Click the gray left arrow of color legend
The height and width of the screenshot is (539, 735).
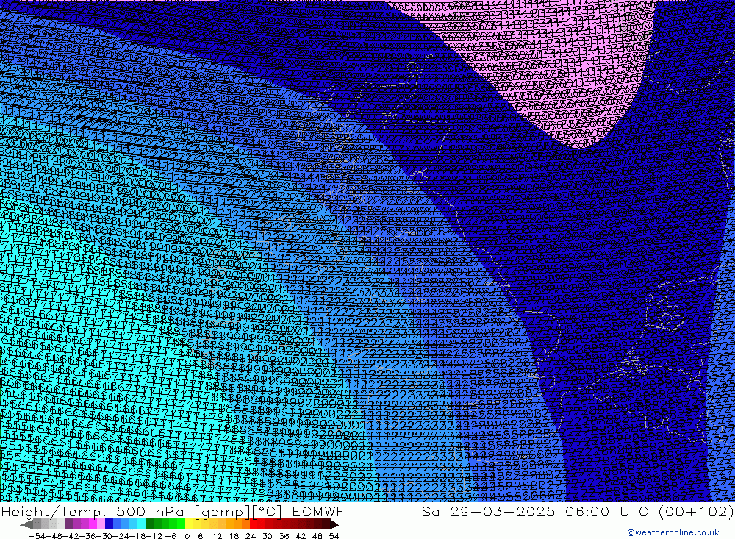[x=26, y=524]
